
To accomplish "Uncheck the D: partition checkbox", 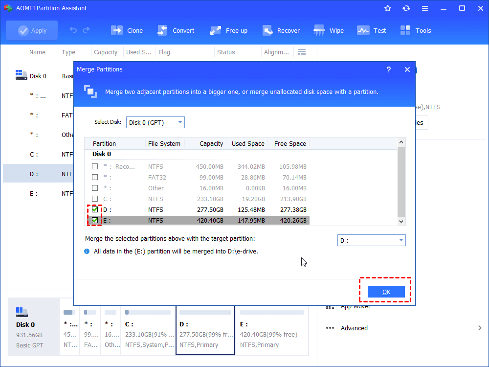I will 95,209.
